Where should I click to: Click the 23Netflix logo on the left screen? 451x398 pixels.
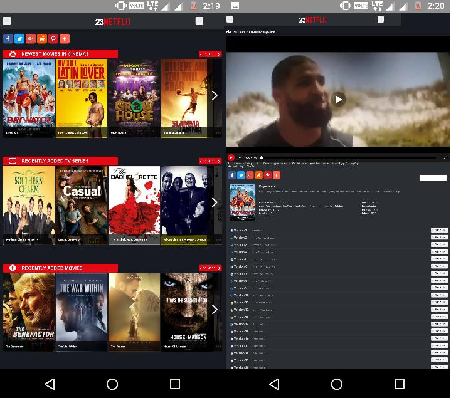point(113,22)
